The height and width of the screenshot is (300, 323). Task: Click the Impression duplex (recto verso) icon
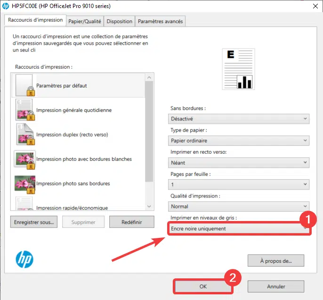(25, 134)
